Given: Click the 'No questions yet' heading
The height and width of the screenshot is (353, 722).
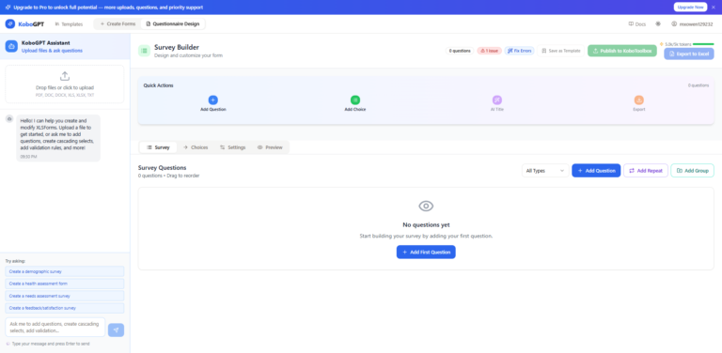Looking at the screenshot, I should click(426, 225).
